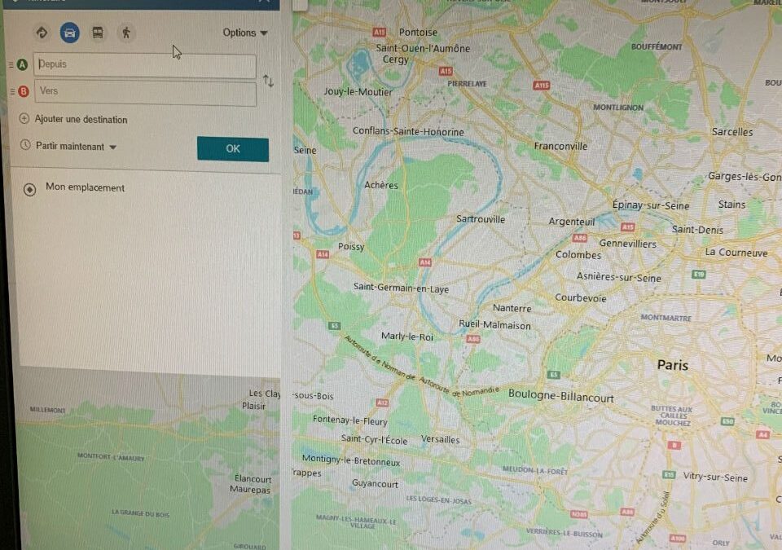
Task: Select Saint-Cyr-l'École on the map
Action: click(374, 440)
